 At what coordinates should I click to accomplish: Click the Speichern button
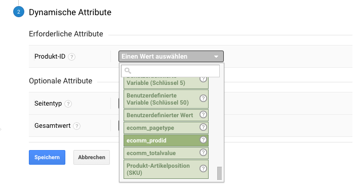47,157
